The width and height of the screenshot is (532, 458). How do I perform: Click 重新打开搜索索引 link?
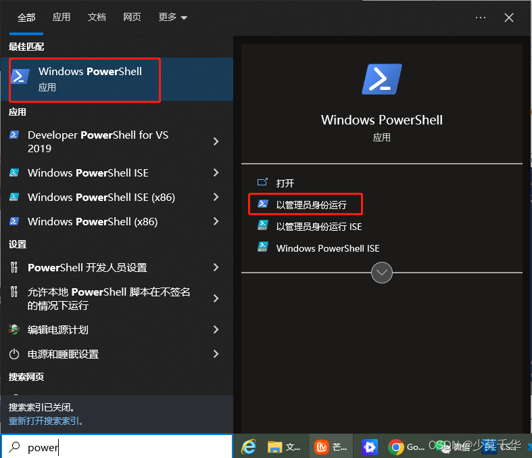(x=45, y=421)
